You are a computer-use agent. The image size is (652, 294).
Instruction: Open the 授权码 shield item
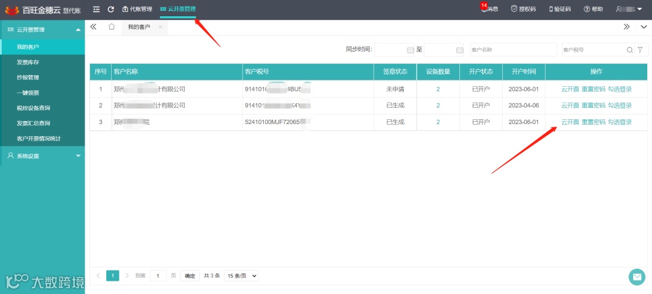pyautogui.click(x=523, y=9)
